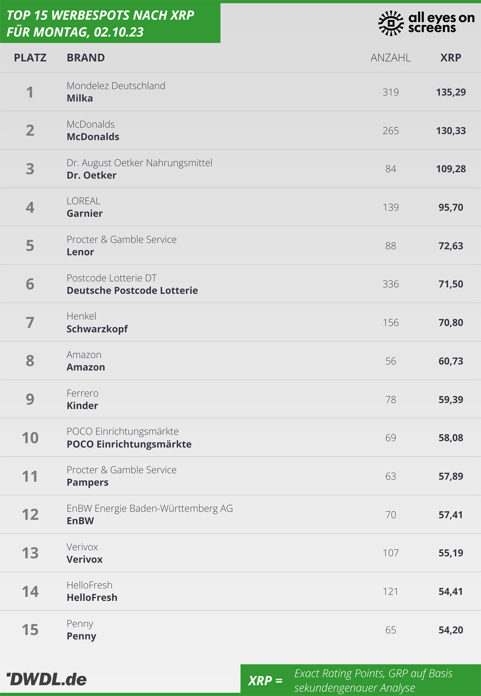Click the DWDL.de logo
The width and height of the screenshot is (481, 696).
click(46, 679)
